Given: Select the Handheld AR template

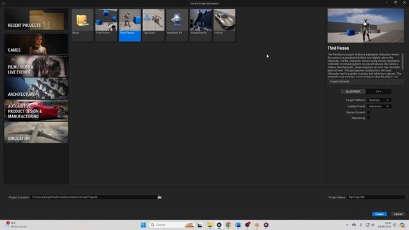Looking at the screenshot, I should coord(177,25).
